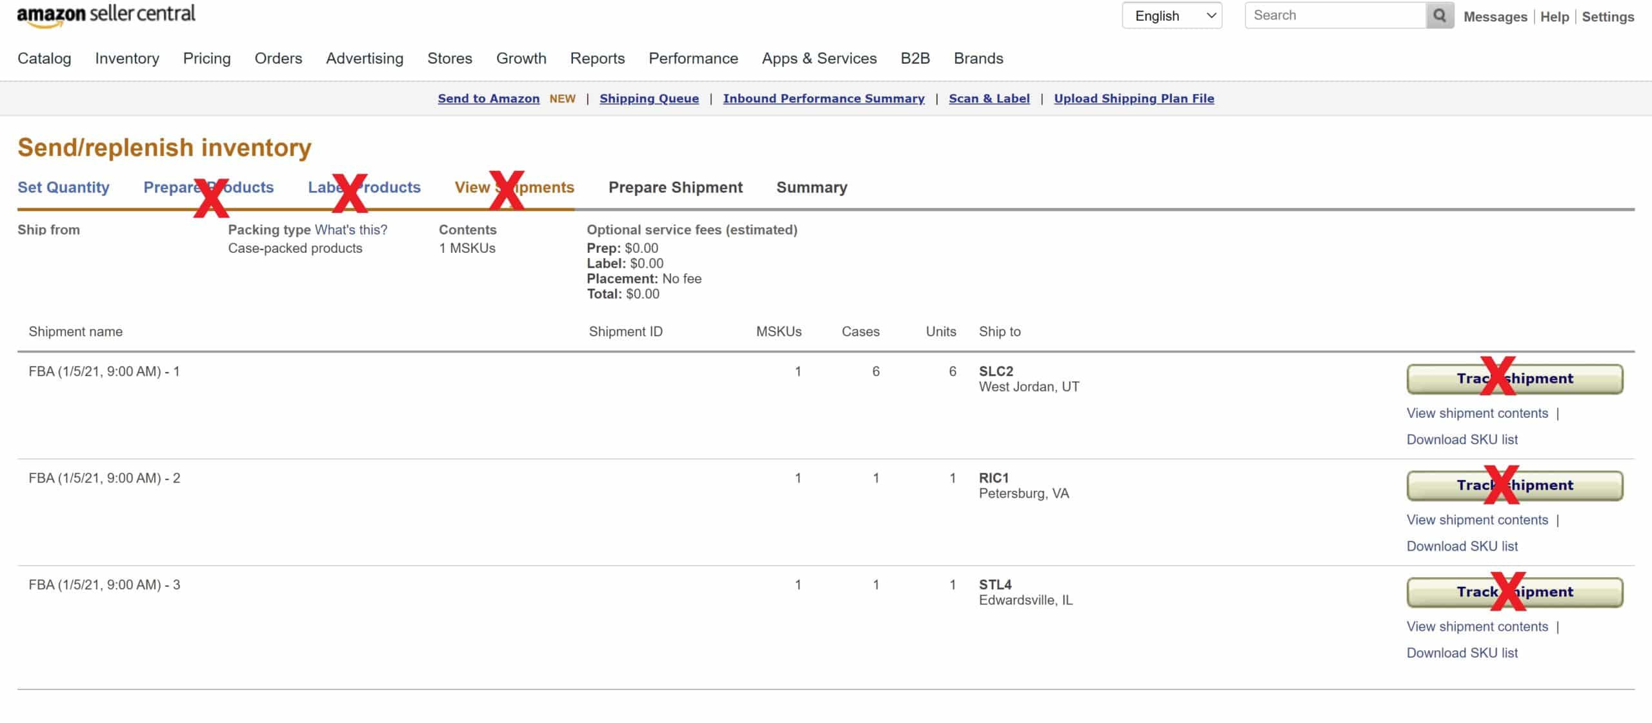The width and height of the screenshot is (1652, 723).
Task: Click shipment name FBA (1/5/21, 9:00 AM) - 2
Action: tap(104, 478)
